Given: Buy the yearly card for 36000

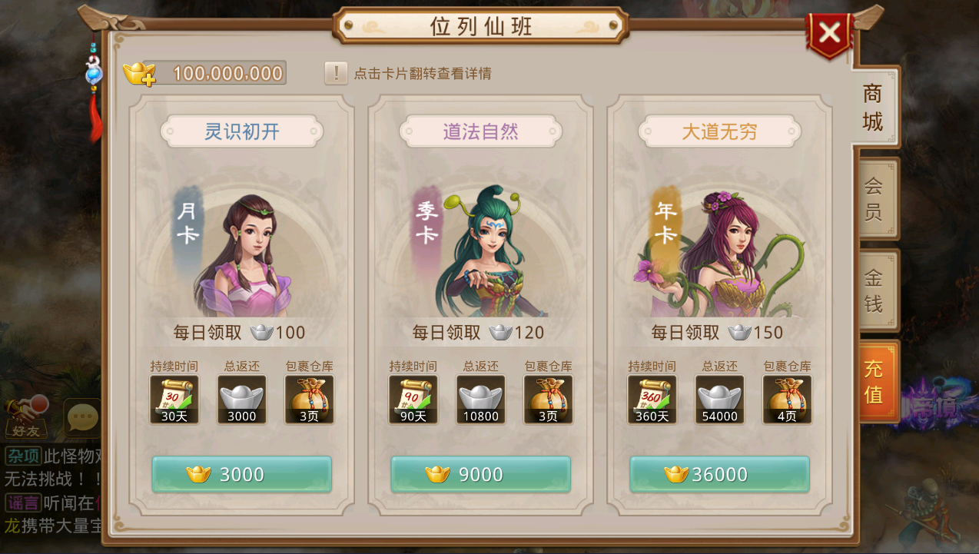Looking at the screenshot, I should (720, 475).
